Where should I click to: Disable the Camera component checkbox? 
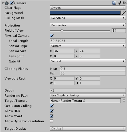pos(12,3)
